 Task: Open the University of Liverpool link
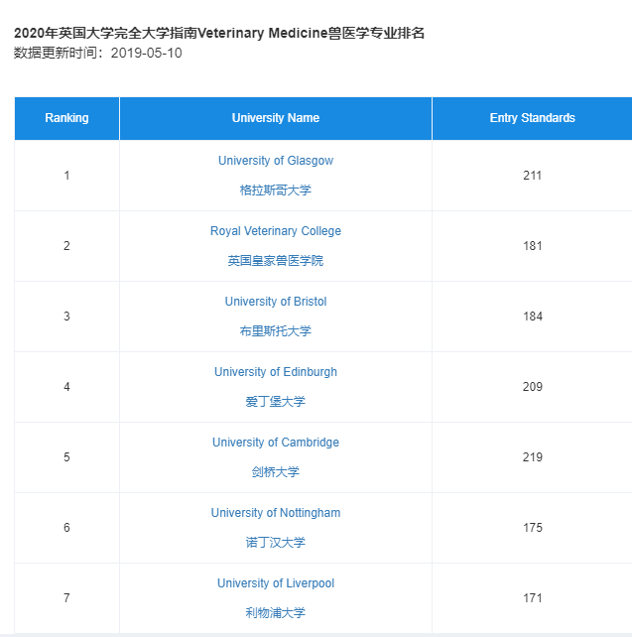(275, 583)
